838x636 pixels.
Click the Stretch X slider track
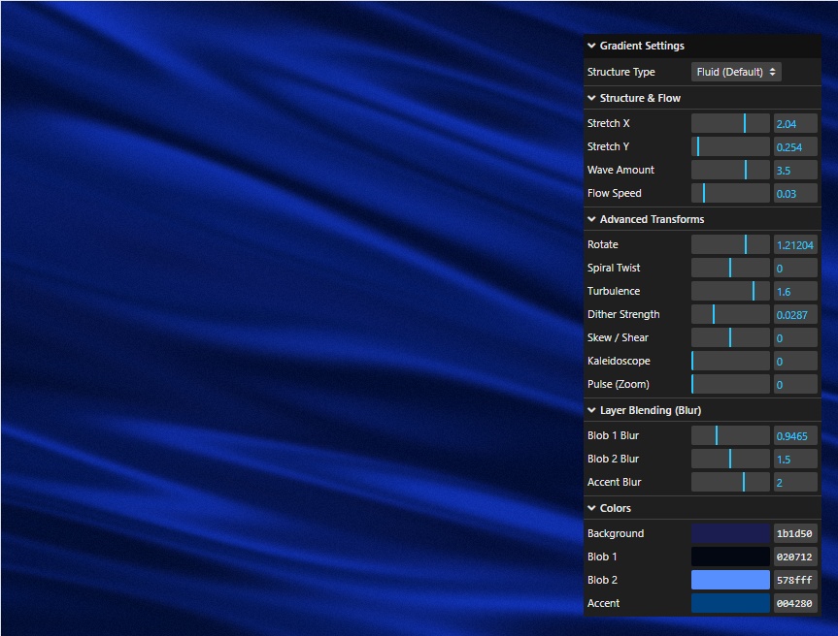(x=730, y=123)
